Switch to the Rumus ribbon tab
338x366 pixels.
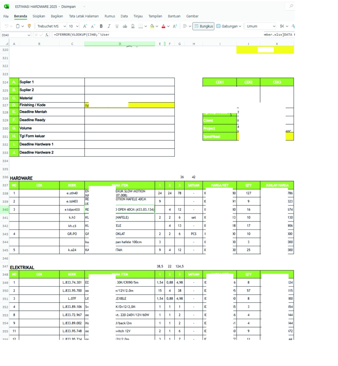pos(110,16)
